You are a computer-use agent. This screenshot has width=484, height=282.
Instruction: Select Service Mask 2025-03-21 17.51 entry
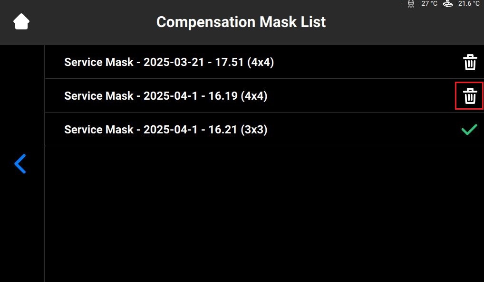(x=169, y=62)
